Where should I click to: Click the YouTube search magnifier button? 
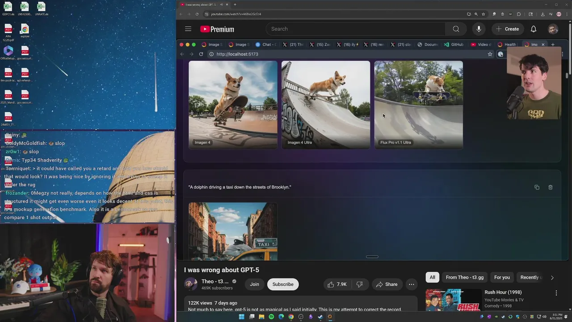click(x=456, y=29)
